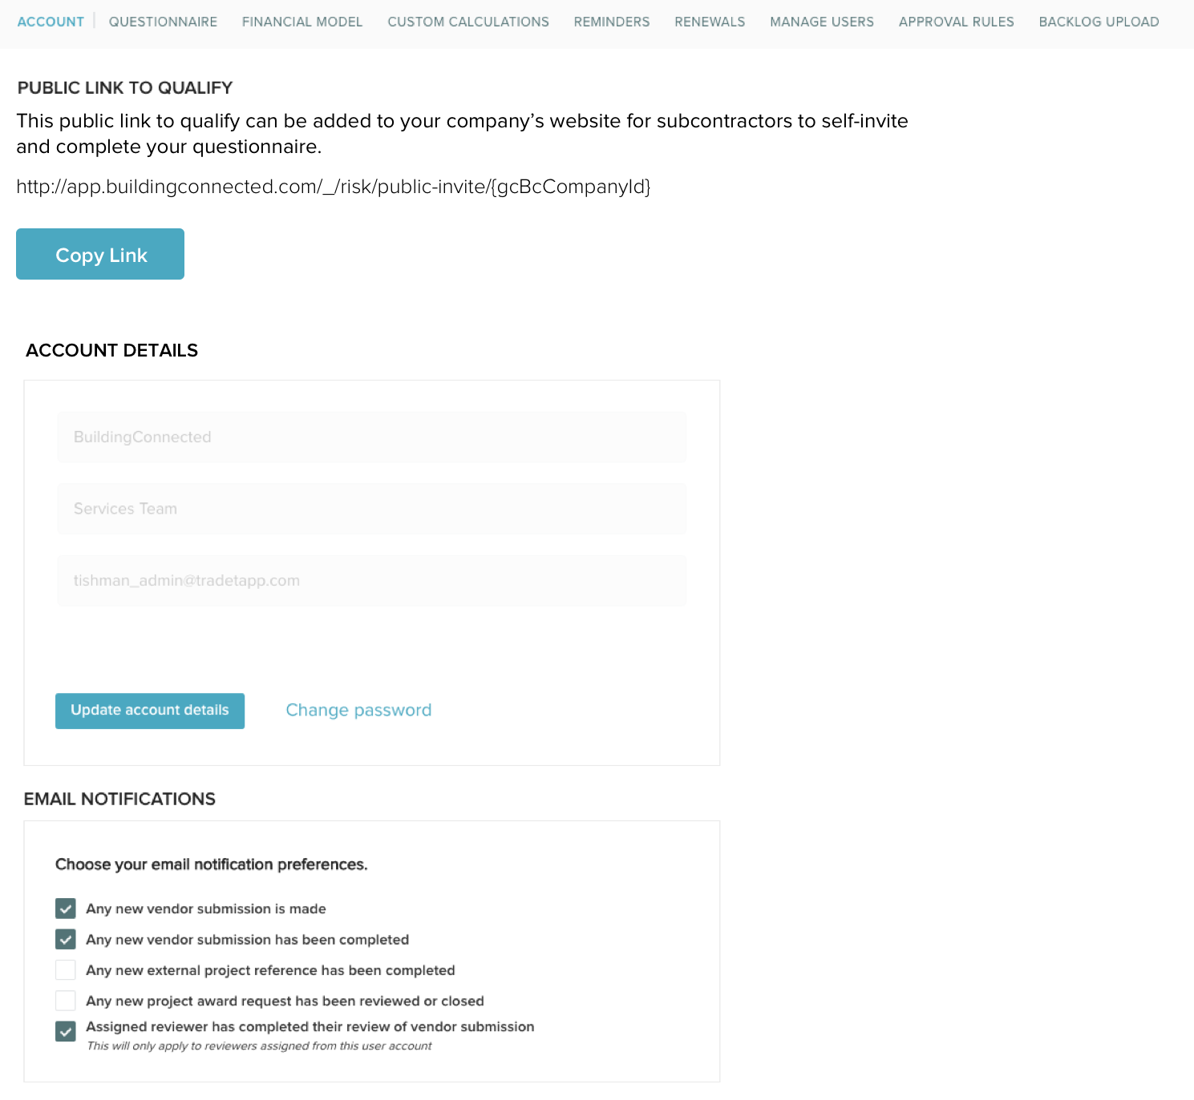
Task: Click the Copy Link button
Action: coord(100,255)
